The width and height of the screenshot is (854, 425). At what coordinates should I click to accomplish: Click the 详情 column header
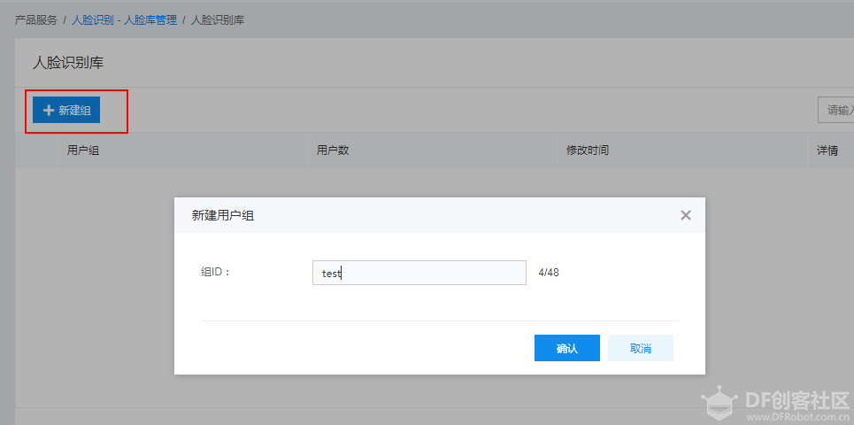point(827,151)
